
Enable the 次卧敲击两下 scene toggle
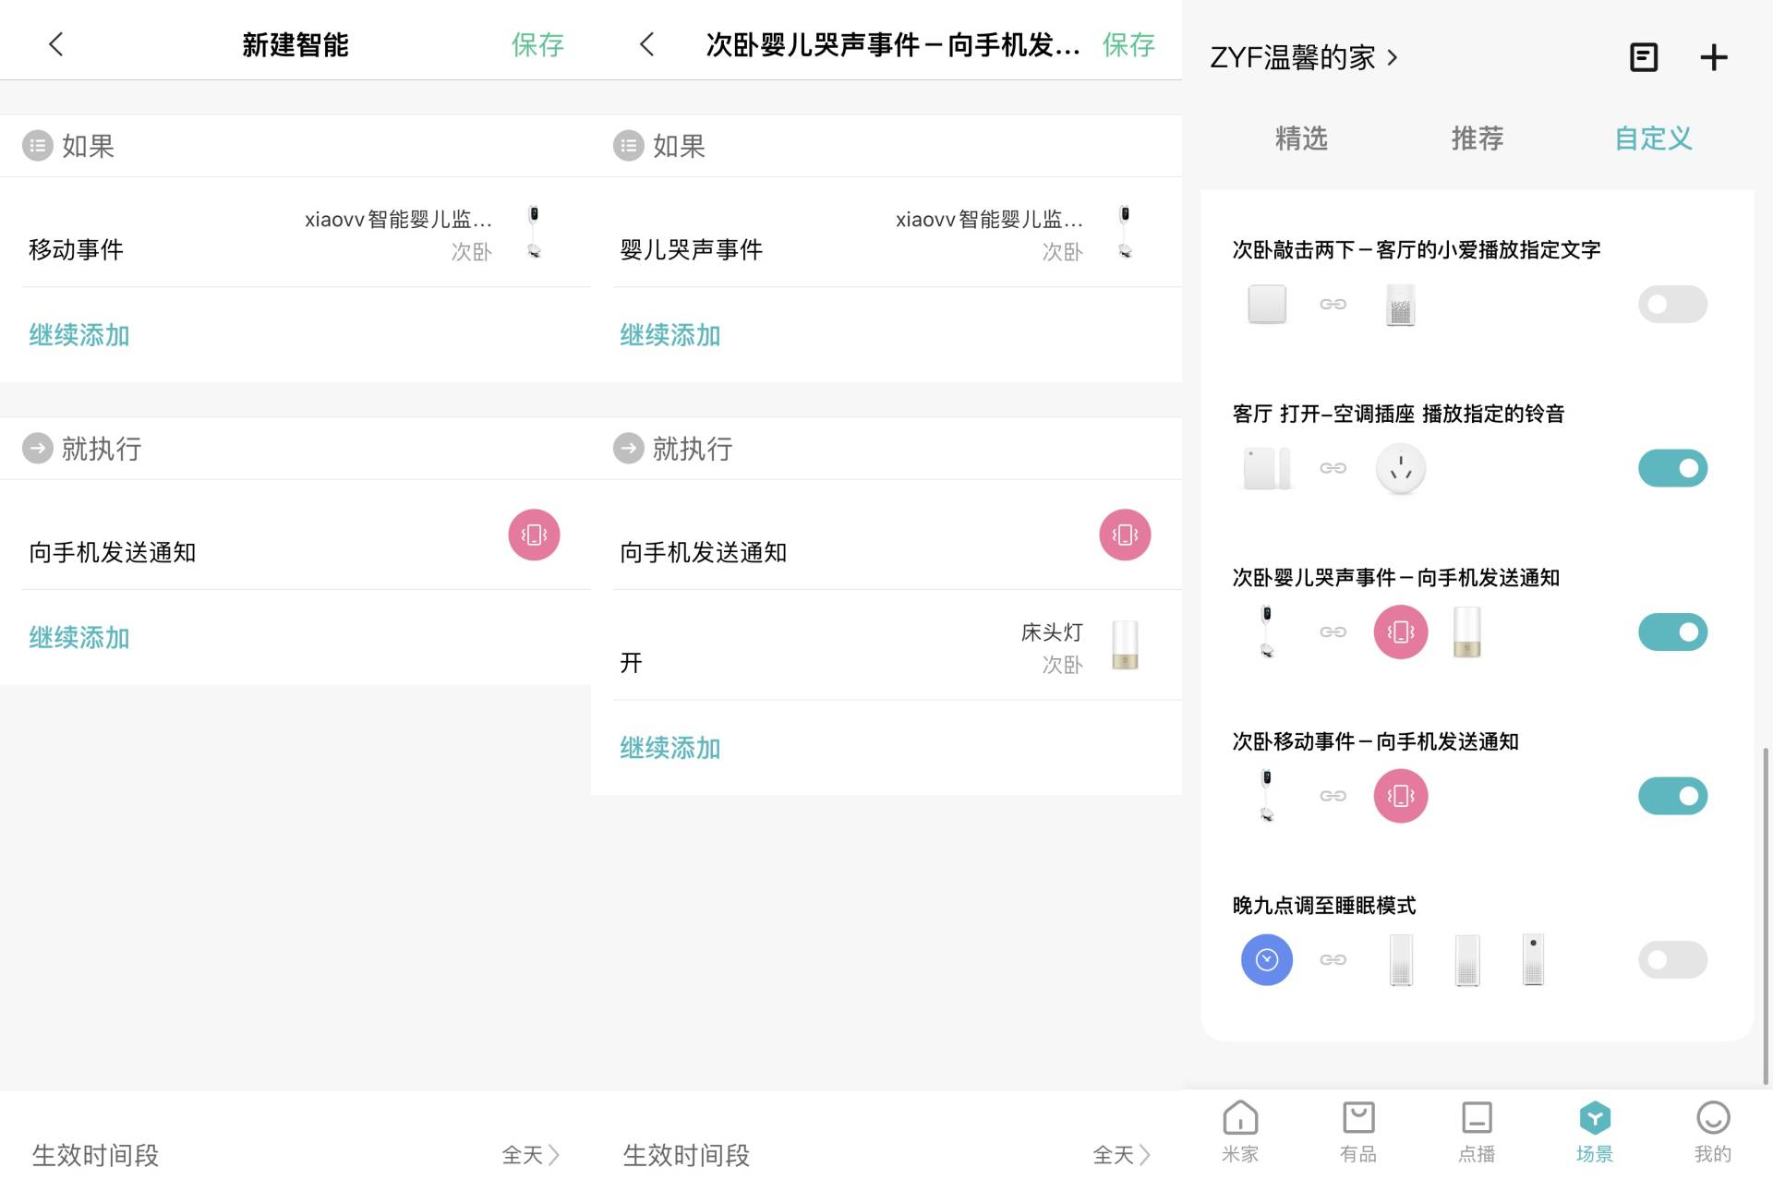pos(1672,304)
